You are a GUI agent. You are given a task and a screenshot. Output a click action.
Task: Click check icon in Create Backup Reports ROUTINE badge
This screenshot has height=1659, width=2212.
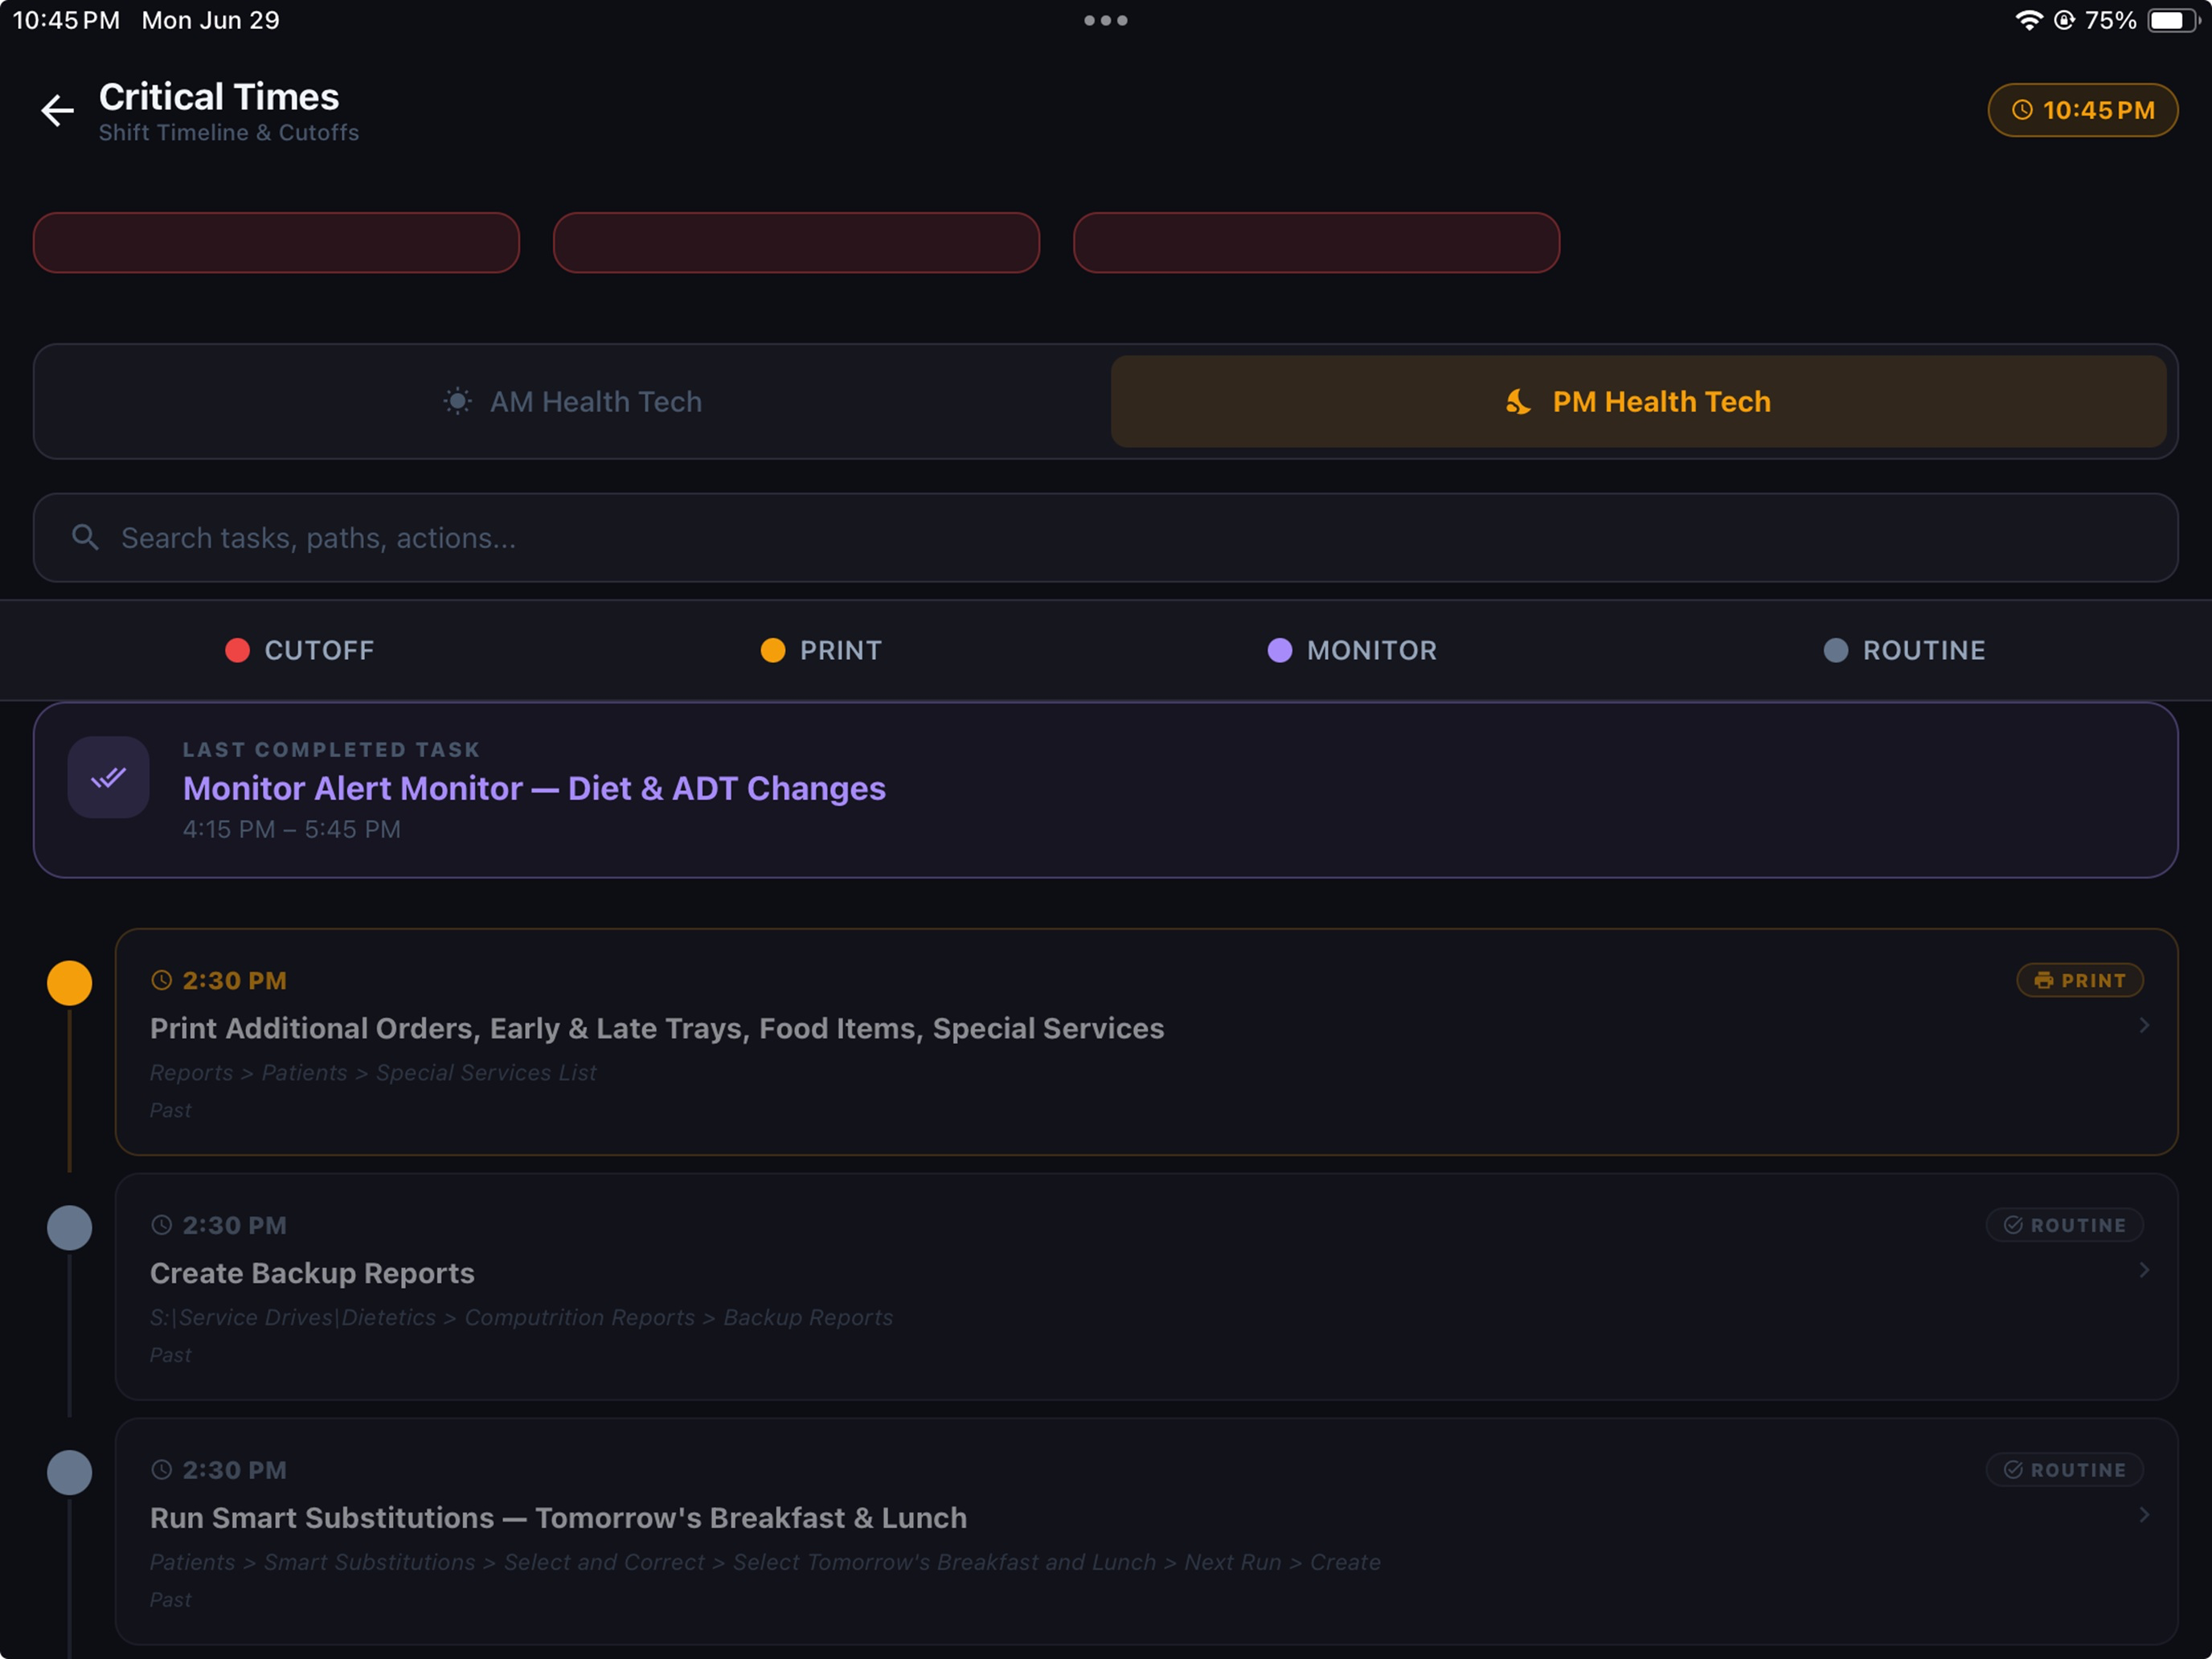(x=2013, y=1225)
